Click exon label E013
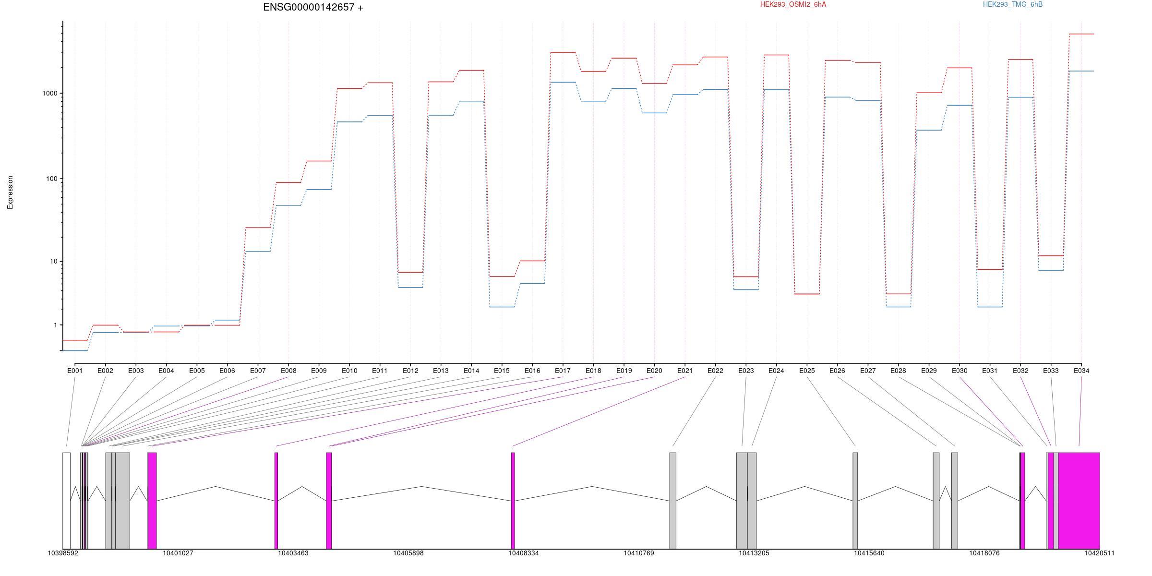1152x576 pixels. pos(441,371)
